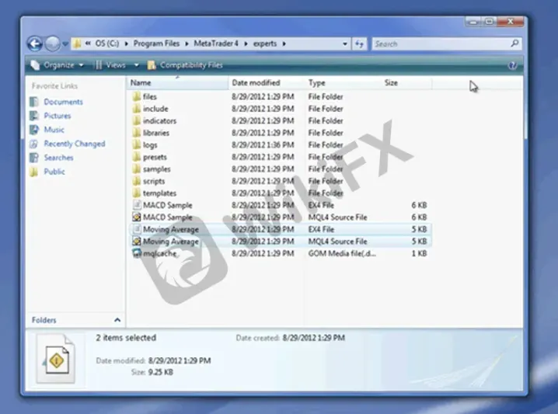
Task: Click the Folders pane label
Action: tap(44, 320)
